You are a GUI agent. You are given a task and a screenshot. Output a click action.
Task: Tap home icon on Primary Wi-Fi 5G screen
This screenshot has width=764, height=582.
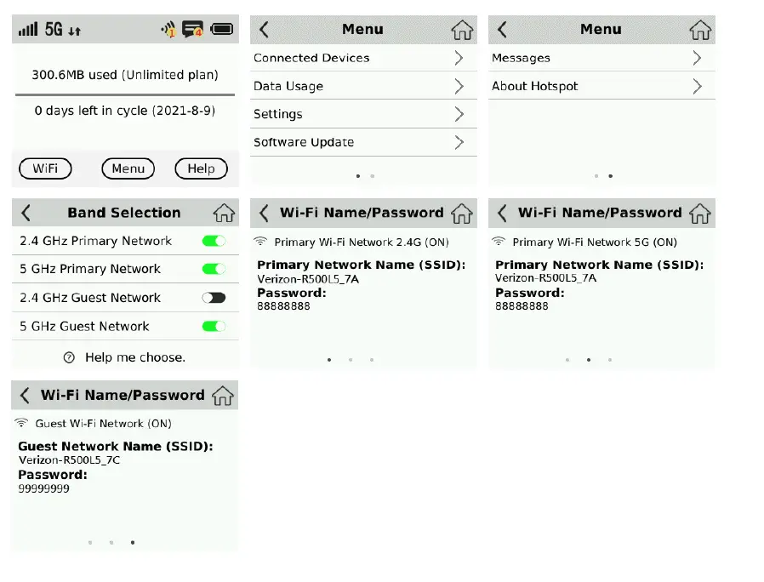(699, 213)
